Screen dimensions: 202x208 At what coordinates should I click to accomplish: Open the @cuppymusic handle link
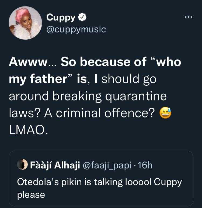76,30
